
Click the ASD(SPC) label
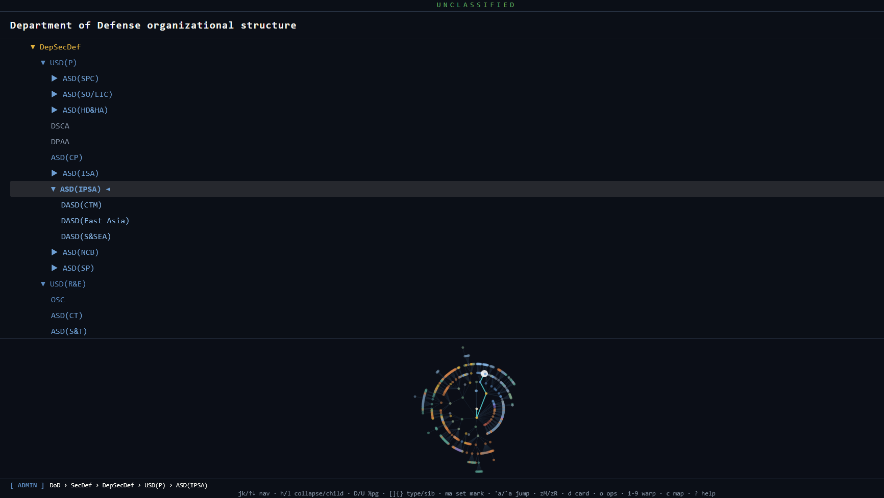[x=81, y=78]
